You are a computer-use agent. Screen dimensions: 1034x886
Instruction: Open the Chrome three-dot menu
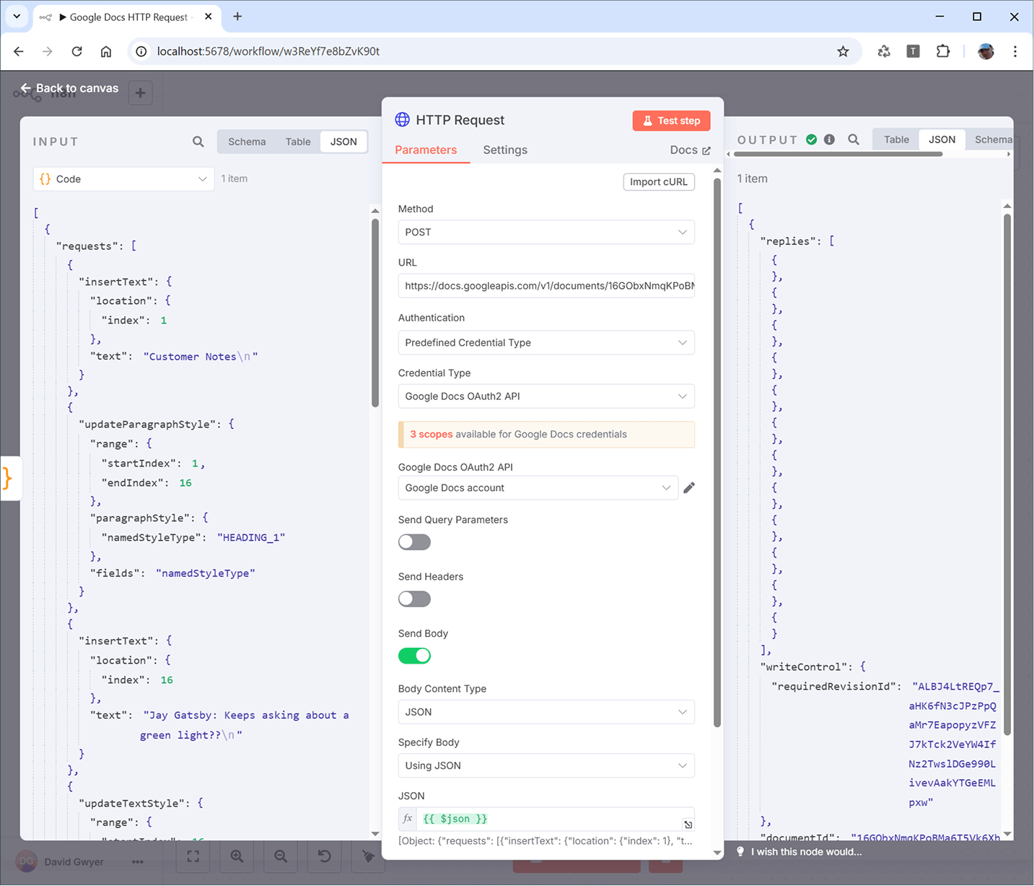click(x=1015, y=51)
